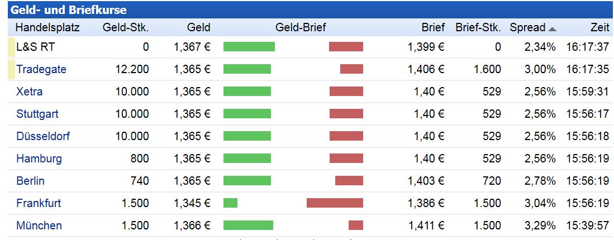Open the Düsseldorf exchange link
This screenshot has height=240, width=614.
(43, 137)
